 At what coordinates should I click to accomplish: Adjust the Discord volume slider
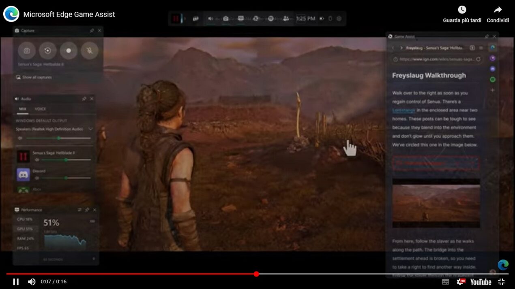click(65, 177)
